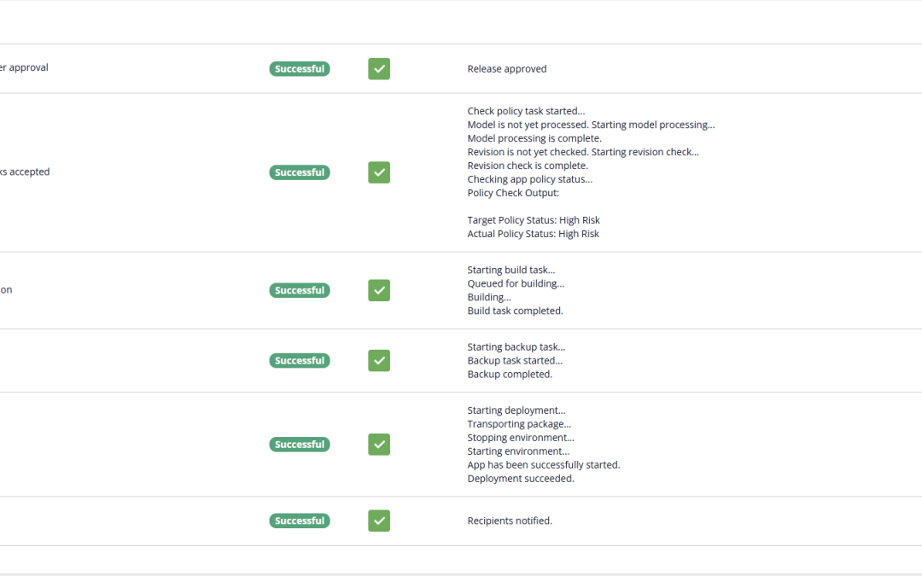Click the green checkmark beside Release approved
This screenshot has width=922, height=576.
point(379,68)
